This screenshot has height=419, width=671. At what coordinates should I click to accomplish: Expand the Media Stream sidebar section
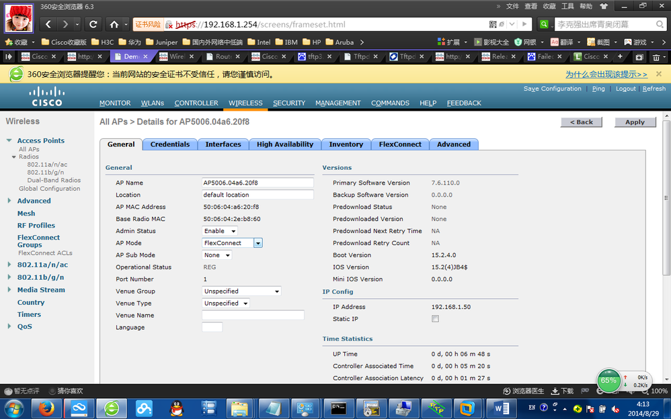coord(9,289)
